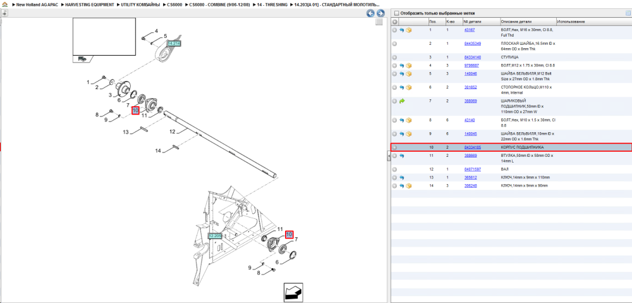Add part 43140 using its plus icon
632x303 pixels.
pos(394,120)
